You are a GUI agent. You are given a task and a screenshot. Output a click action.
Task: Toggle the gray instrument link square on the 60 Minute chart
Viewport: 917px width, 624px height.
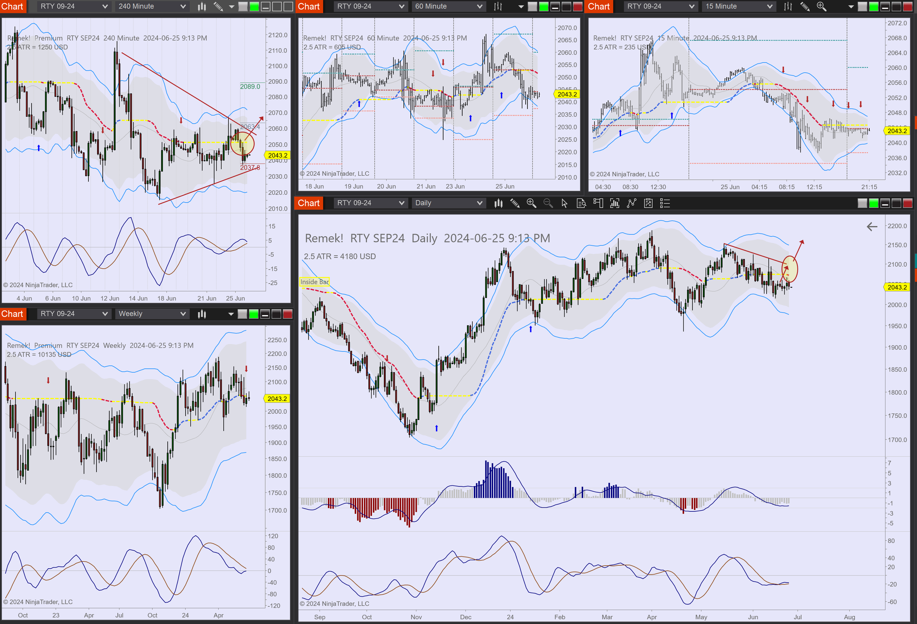pyautogui.click(x=533, y=6)
